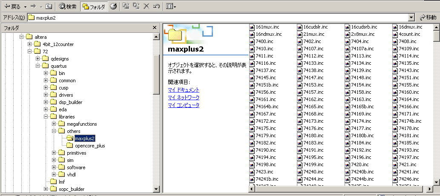Click the History toolbar icon
Screen dimensions: 440x196
(x=113, y=6)
